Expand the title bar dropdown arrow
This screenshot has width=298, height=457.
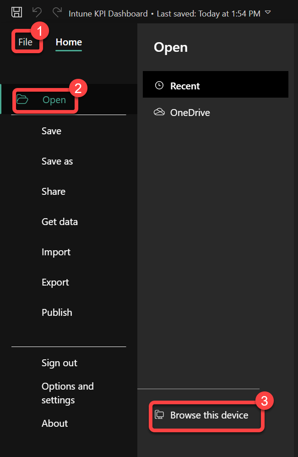click(x=268, y=12)
